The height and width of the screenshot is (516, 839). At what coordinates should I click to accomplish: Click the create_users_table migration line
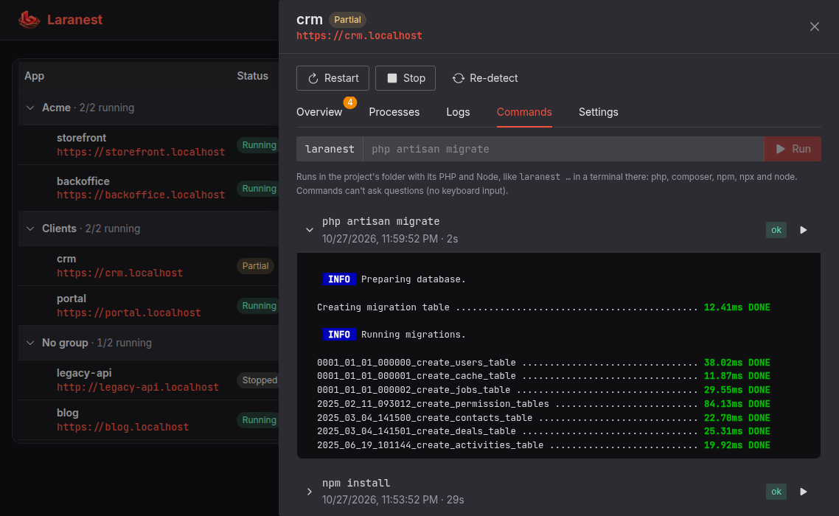pos(543,363)
